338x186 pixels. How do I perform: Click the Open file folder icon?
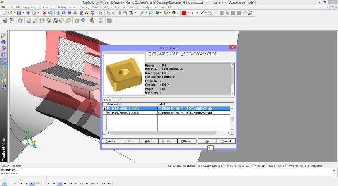point(10,13)
